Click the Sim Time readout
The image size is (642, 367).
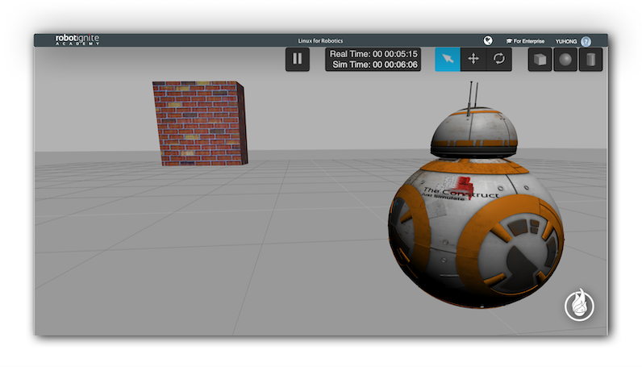[x=375, y=65]
